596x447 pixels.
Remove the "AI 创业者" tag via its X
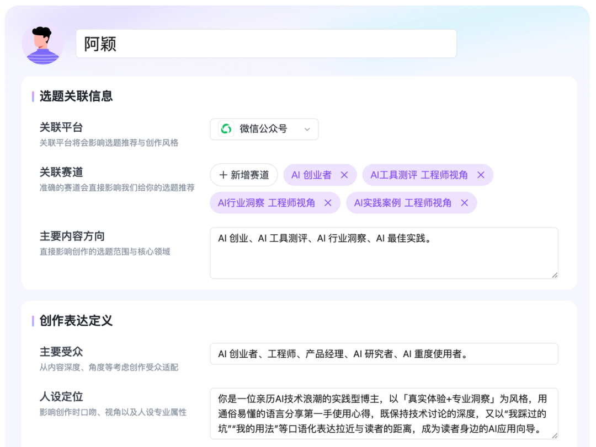[x=344, y=175]
